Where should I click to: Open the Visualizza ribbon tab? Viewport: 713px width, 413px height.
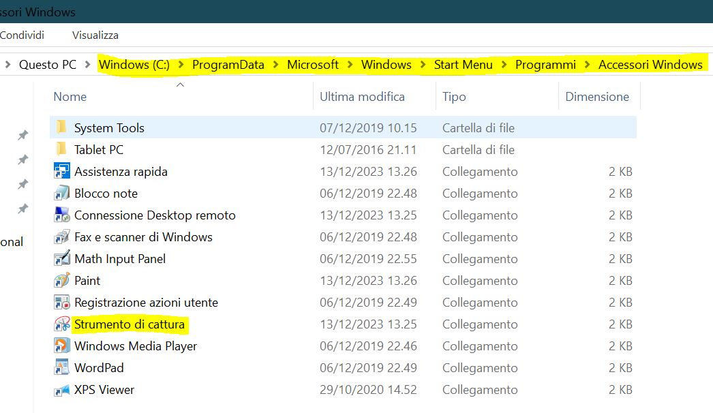95,35
